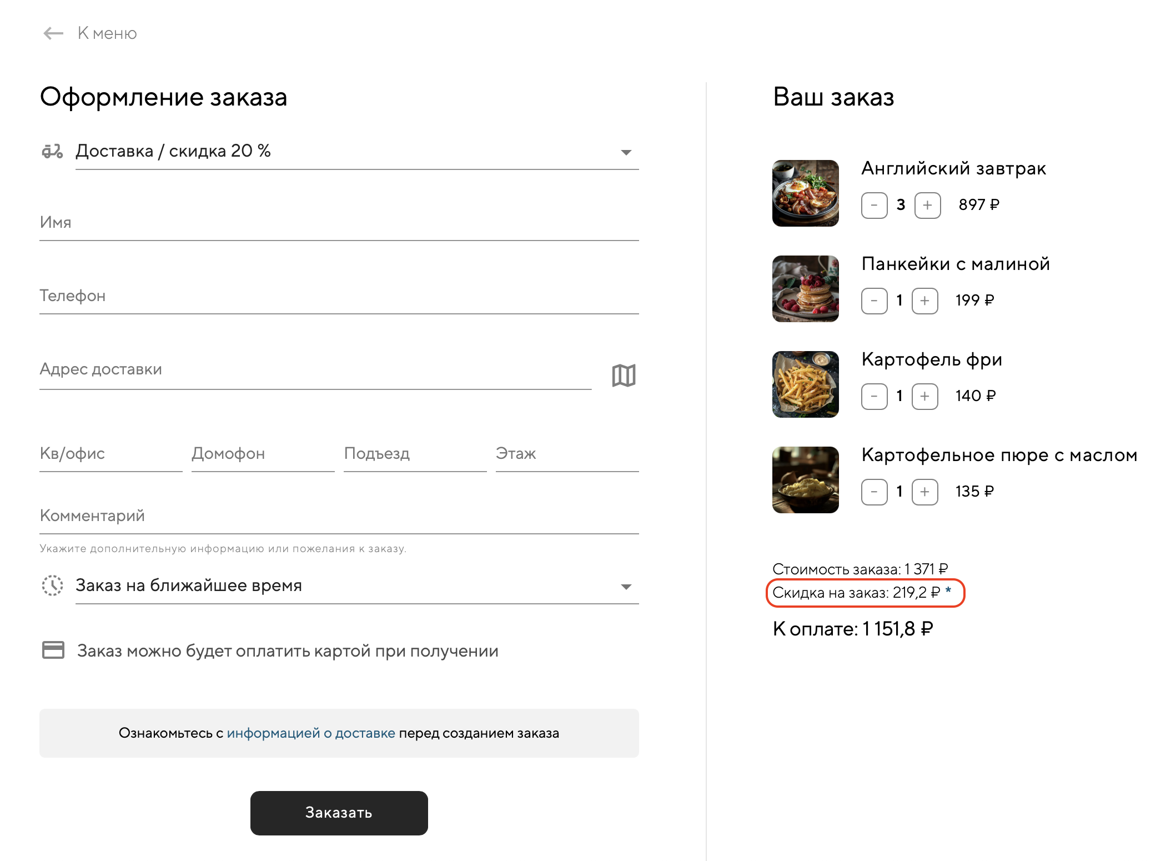
Task: Click the English breakfast thumbnail image
Action: [x=805, y=193]
